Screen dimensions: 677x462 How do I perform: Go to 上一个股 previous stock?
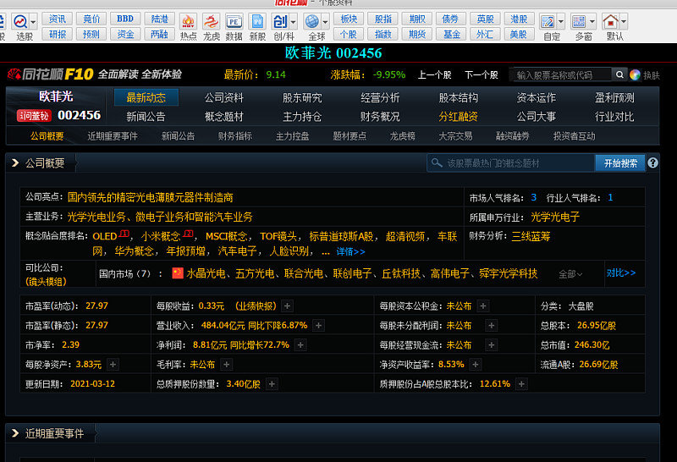pyautogui.click(x=435, y=75)
